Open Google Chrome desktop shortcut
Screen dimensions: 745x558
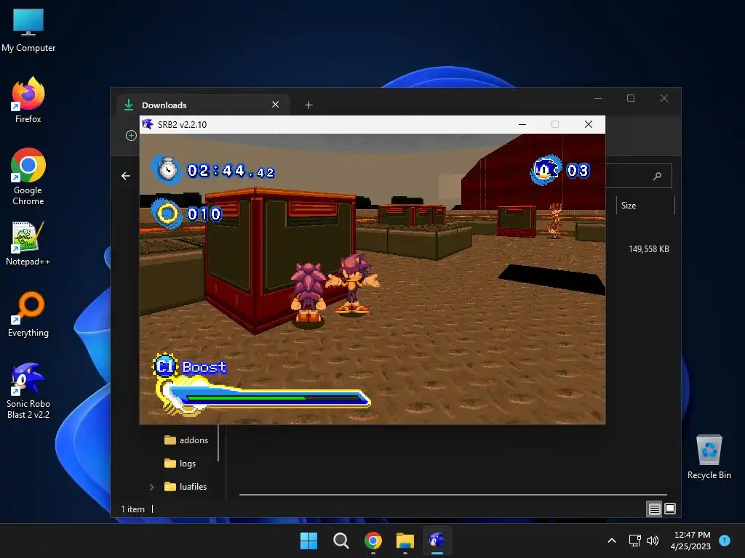point(28,177)
